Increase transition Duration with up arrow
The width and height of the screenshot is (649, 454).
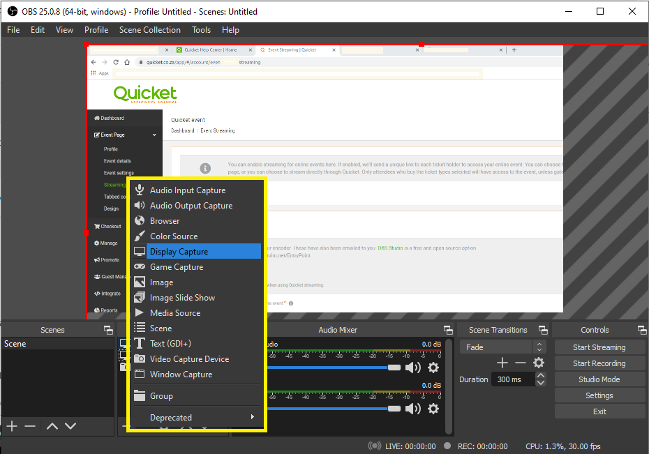[541, 375]
